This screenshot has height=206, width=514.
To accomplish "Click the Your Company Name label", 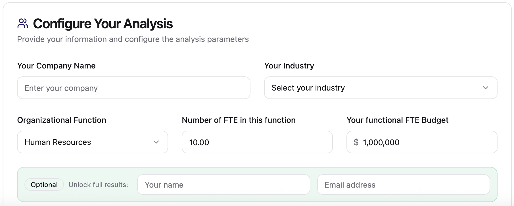I will [x=56, y=66].
